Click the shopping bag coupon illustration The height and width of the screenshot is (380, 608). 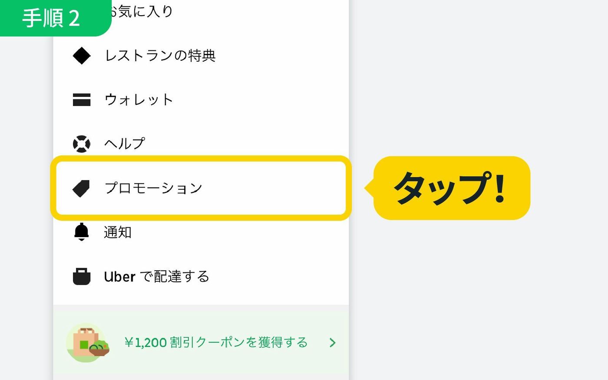coord(87,343)
